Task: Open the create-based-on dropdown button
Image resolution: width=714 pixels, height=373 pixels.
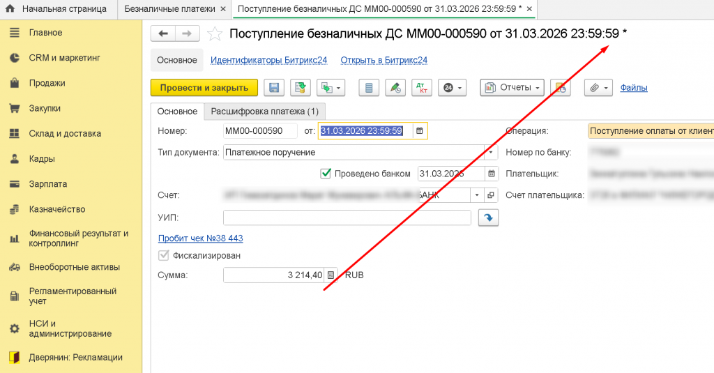Action: pyautogui.click(x=331, y=87)
